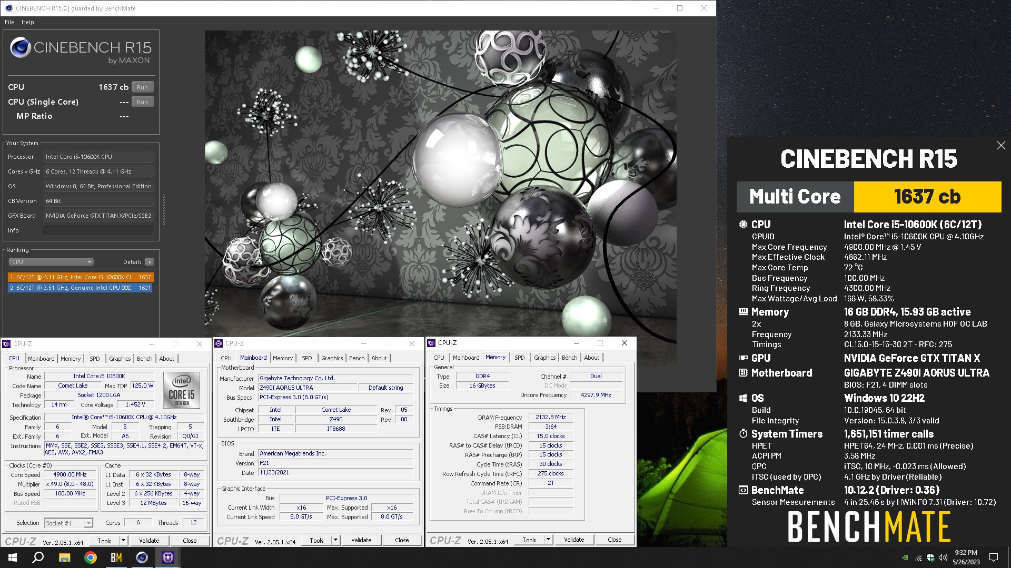Run the CPU multi-core benchmark
The height and width of the screenshot is (568, 1011).
click(143, 87)
